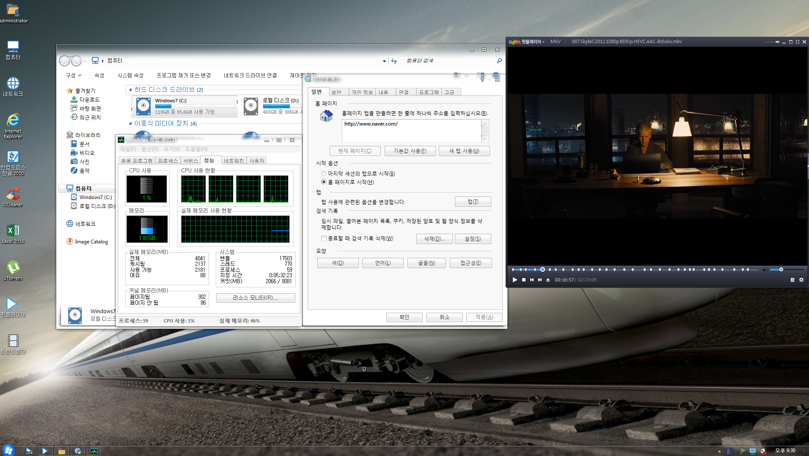Screen dimensions: 809x456
Task: Stop playback in PotPlayer
Action: pos(524,280)
